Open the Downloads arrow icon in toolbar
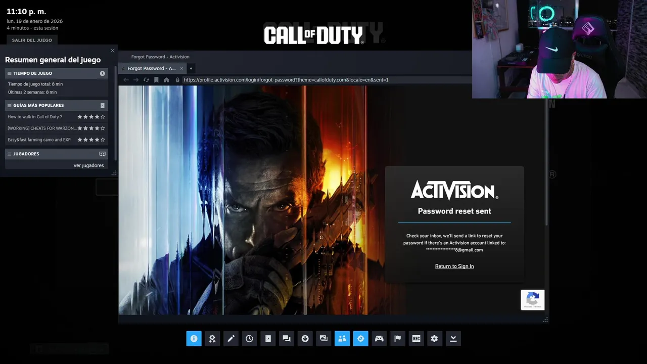This screenshot has height=364, width=647. [305, 339]
